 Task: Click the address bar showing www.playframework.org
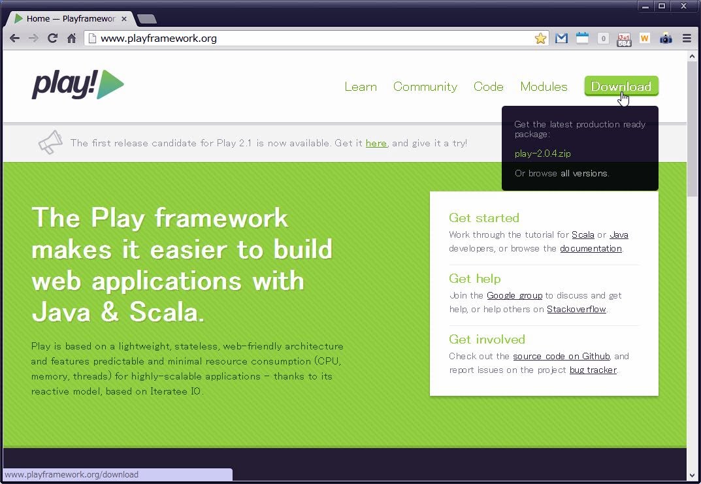(307, 39)
